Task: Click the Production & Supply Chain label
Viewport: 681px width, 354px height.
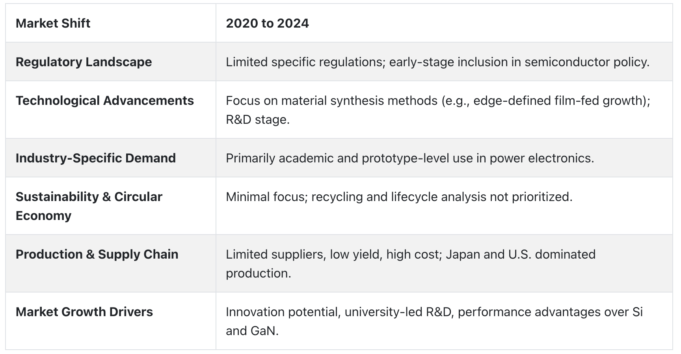Action: [x=97, y=254]
